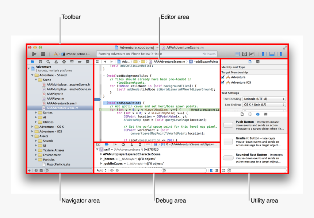This screenshot has width=314, height=218.
Task: Click the Step out debug button
Action: click(140, 144)
